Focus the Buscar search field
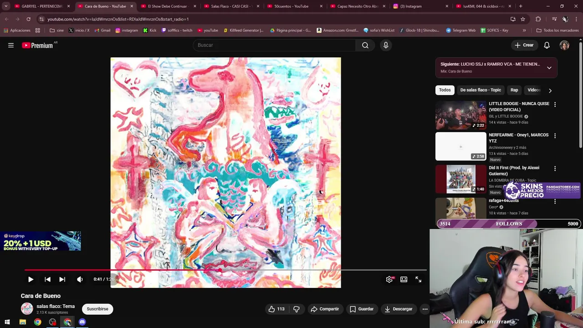 click(275, 45)
